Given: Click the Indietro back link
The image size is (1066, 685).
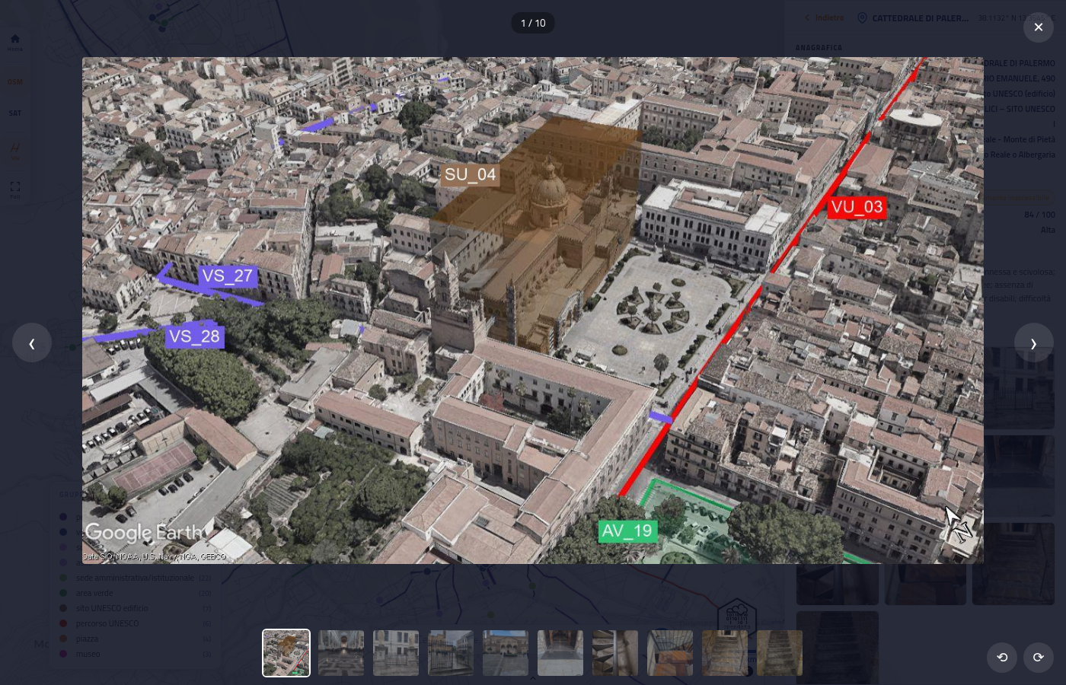Looking at the screenshot, I should [x=825, y=18].
